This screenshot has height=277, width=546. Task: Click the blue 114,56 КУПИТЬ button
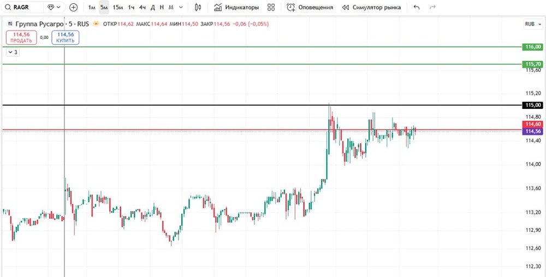pos(66,37)
